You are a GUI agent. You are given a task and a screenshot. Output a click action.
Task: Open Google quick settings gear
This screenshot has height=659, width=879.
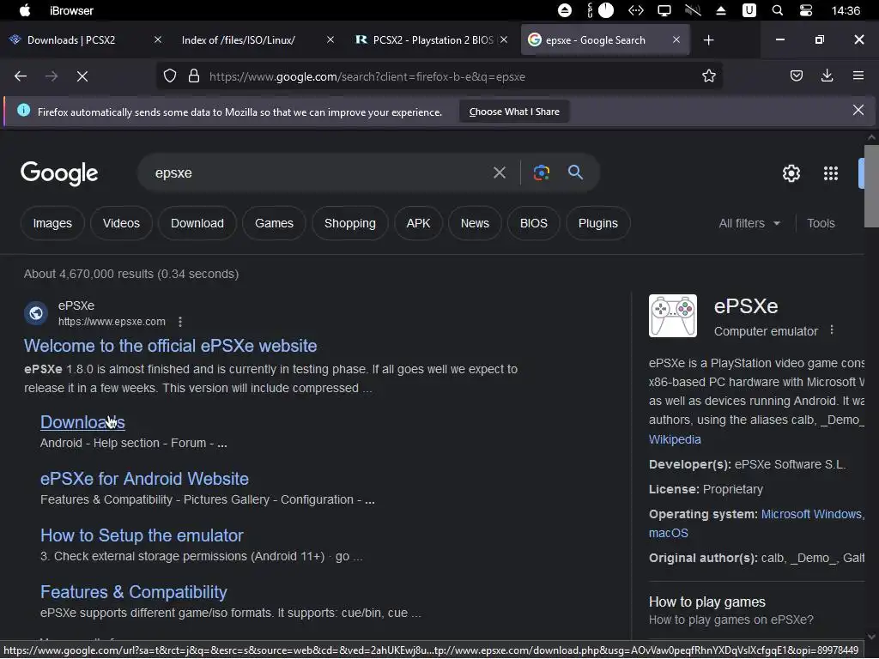tap(791, 173)
